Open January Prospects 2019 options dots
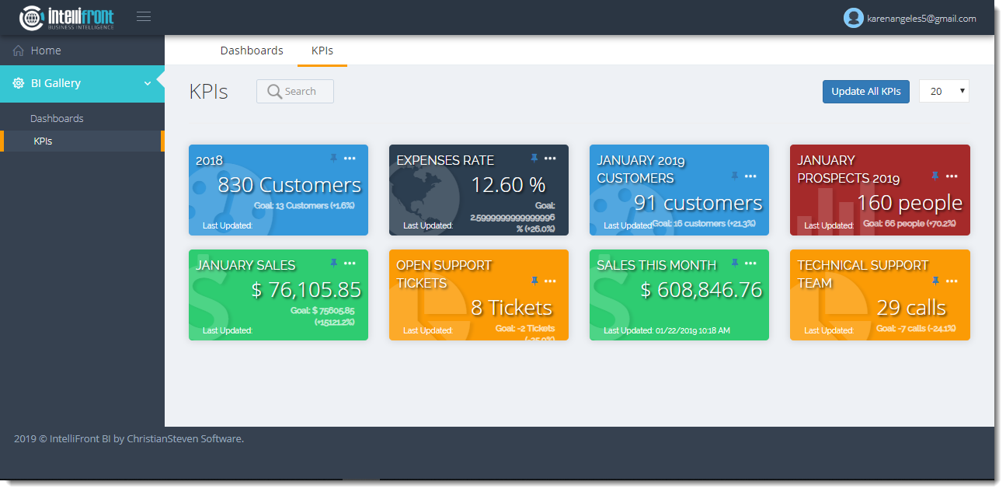Image resolution: width=1006 pixels, height=492 pixels. 951,176
